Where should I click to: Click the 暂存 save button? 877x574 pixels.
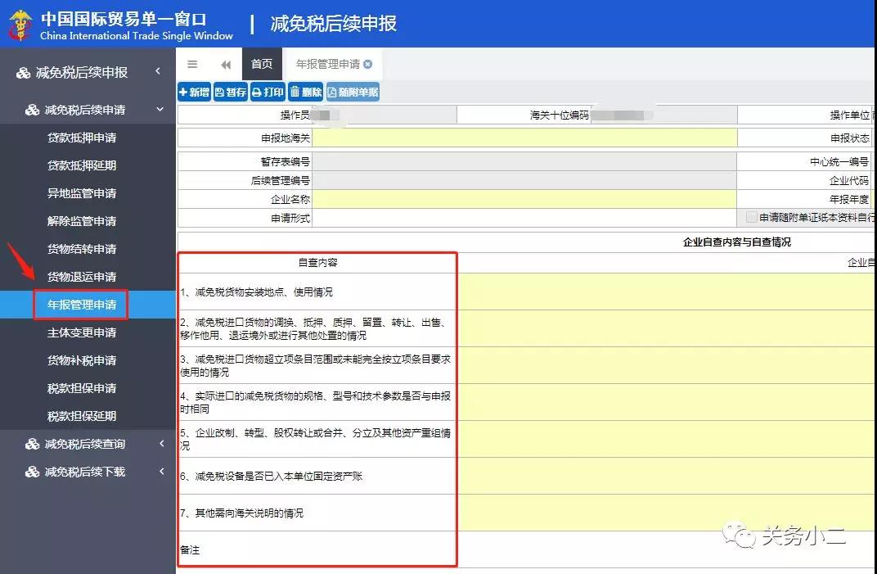pyautogui.click(x=231, y=93)
